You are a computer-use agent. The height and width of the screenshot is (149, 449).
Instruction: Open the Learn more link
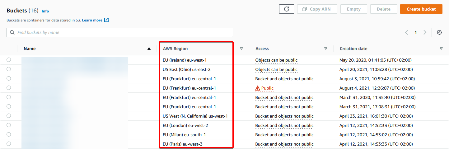pyautogui.click(x=92, y=20)
